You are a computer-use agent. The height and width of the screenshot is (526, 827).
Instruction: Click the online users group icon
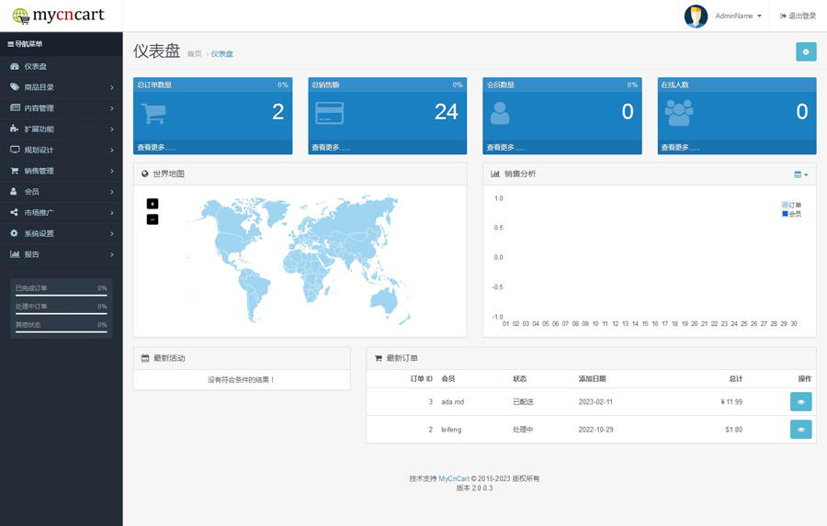pos(679,113)
